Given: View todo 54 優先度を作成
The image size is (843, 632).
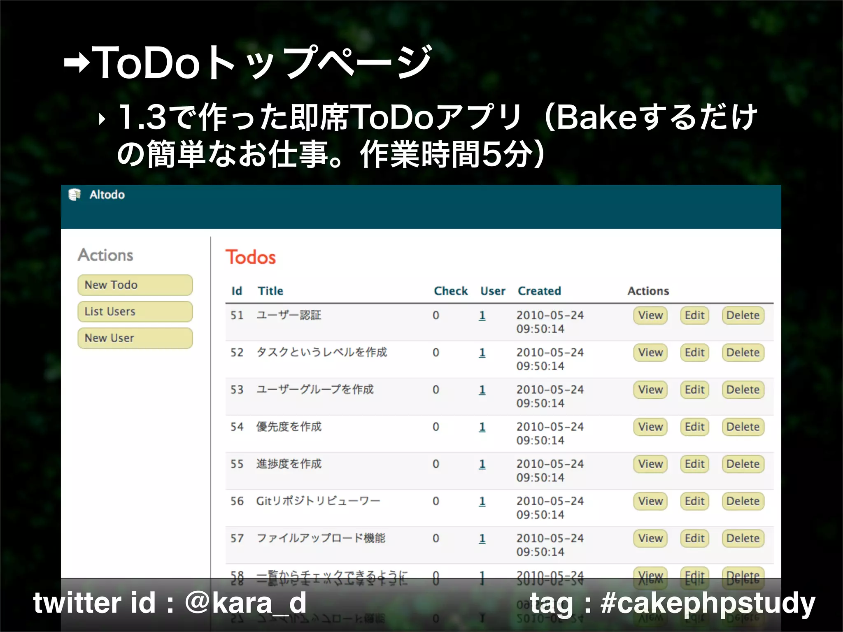Looking at the screenshot, I should (x=650, y=427).
